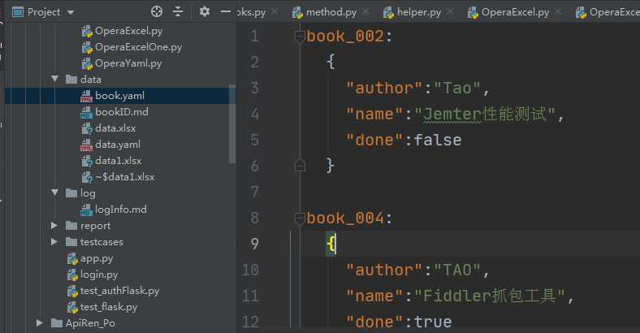Image resolution: width=640 pixels, height=333 pixels.
Task: Click the "Tao" author value on line 3
Action: 457,89
